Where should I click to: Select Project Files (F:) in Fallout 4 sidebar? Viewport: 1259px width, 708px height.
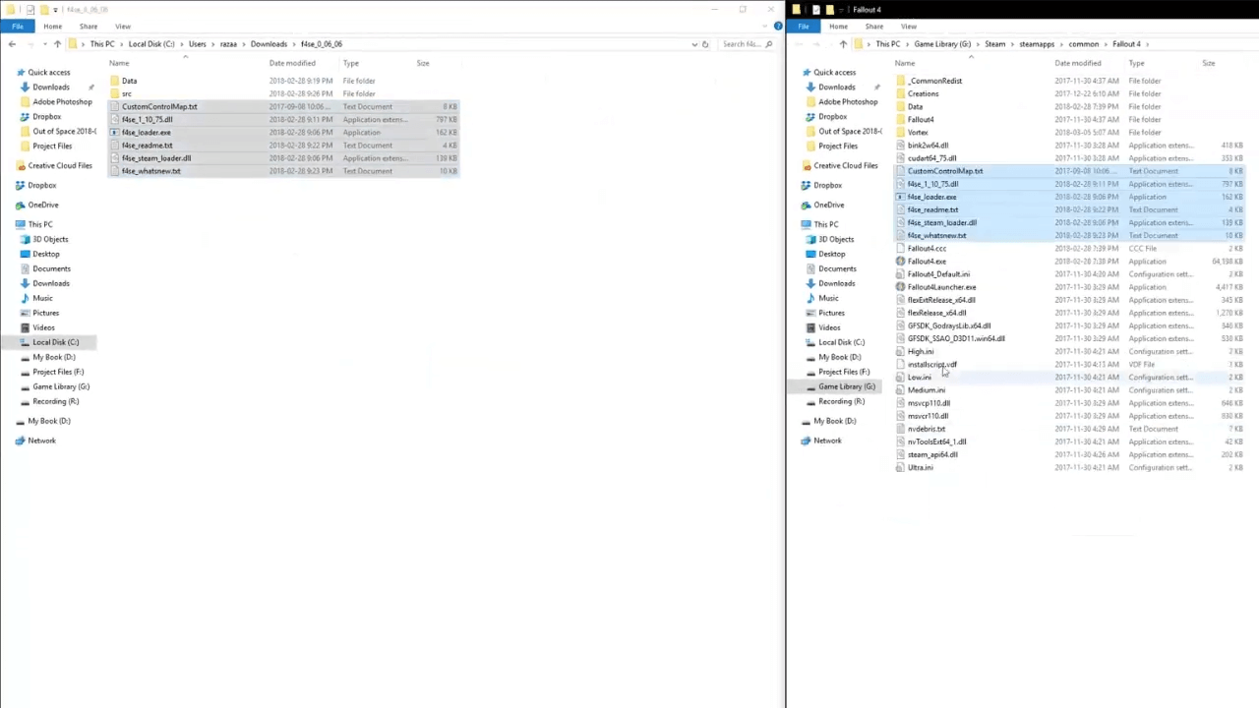[844, 372]
